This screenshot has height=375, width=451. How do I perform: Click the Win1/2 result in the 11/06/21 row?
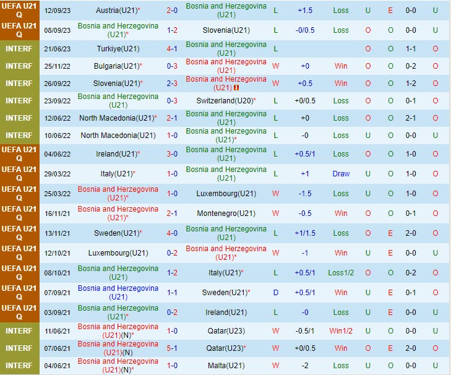pyautogui.click(x=341, y=331)
